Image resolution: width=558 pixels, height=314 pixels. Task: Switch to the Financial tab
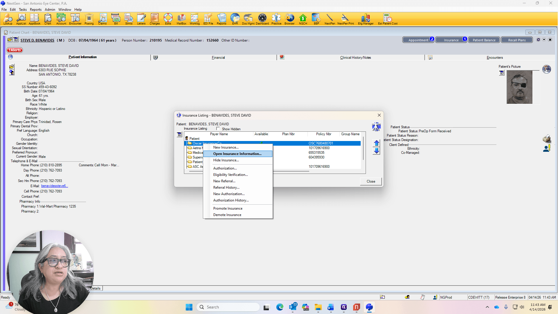[218, 58]
